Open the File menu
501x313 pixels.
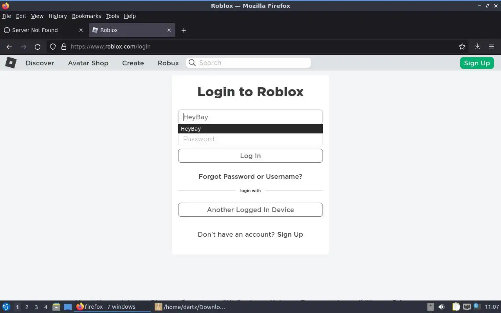click(x=7, y=16)
